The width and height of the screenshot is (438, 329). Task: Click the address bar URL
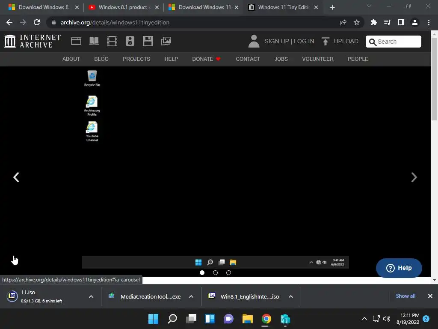tap(115, 22)
